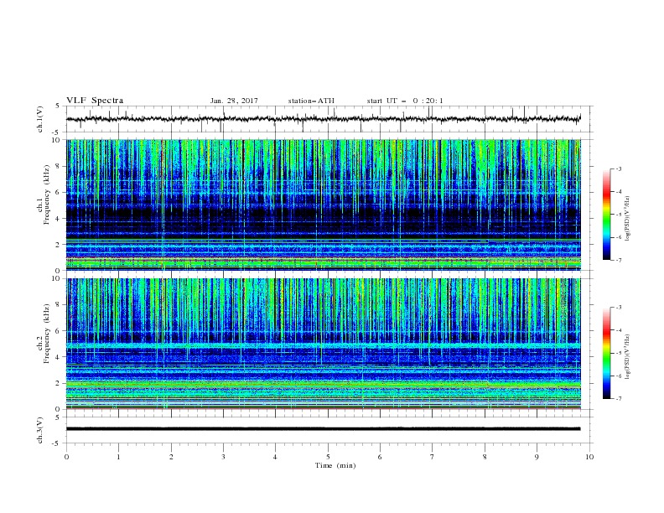Click the time axis tick label "6"

pos(380,457)
